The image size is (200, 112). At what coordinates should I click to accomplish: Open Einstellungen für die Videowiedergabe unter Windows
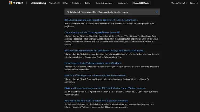click(x=93, y=63)
